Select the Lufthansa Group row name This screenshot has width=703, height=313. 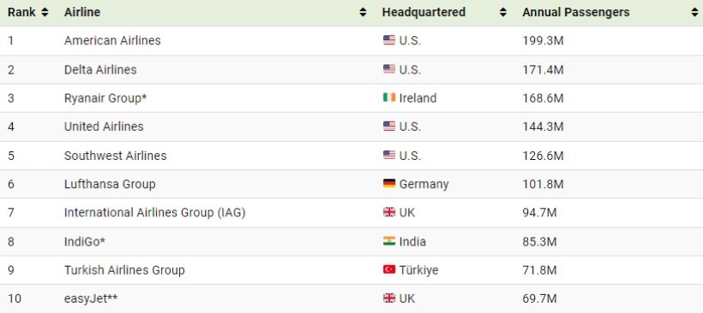point(110,184)
